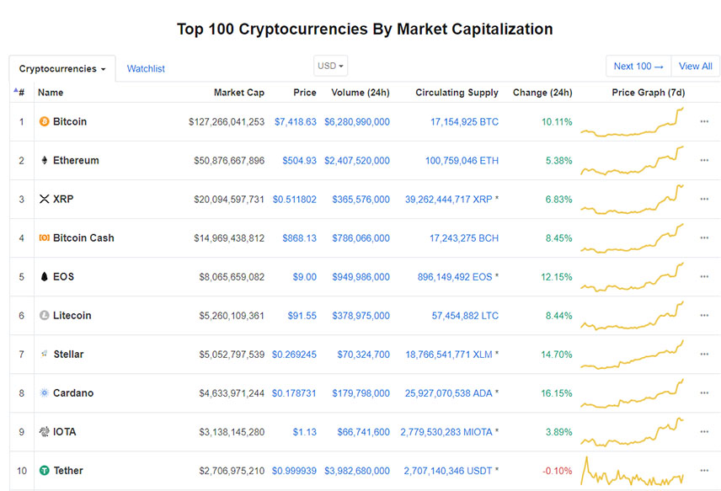Screen dimensions: 721x491
Task: Click the EOS droplet logo icon
Action: click(45, 277)
